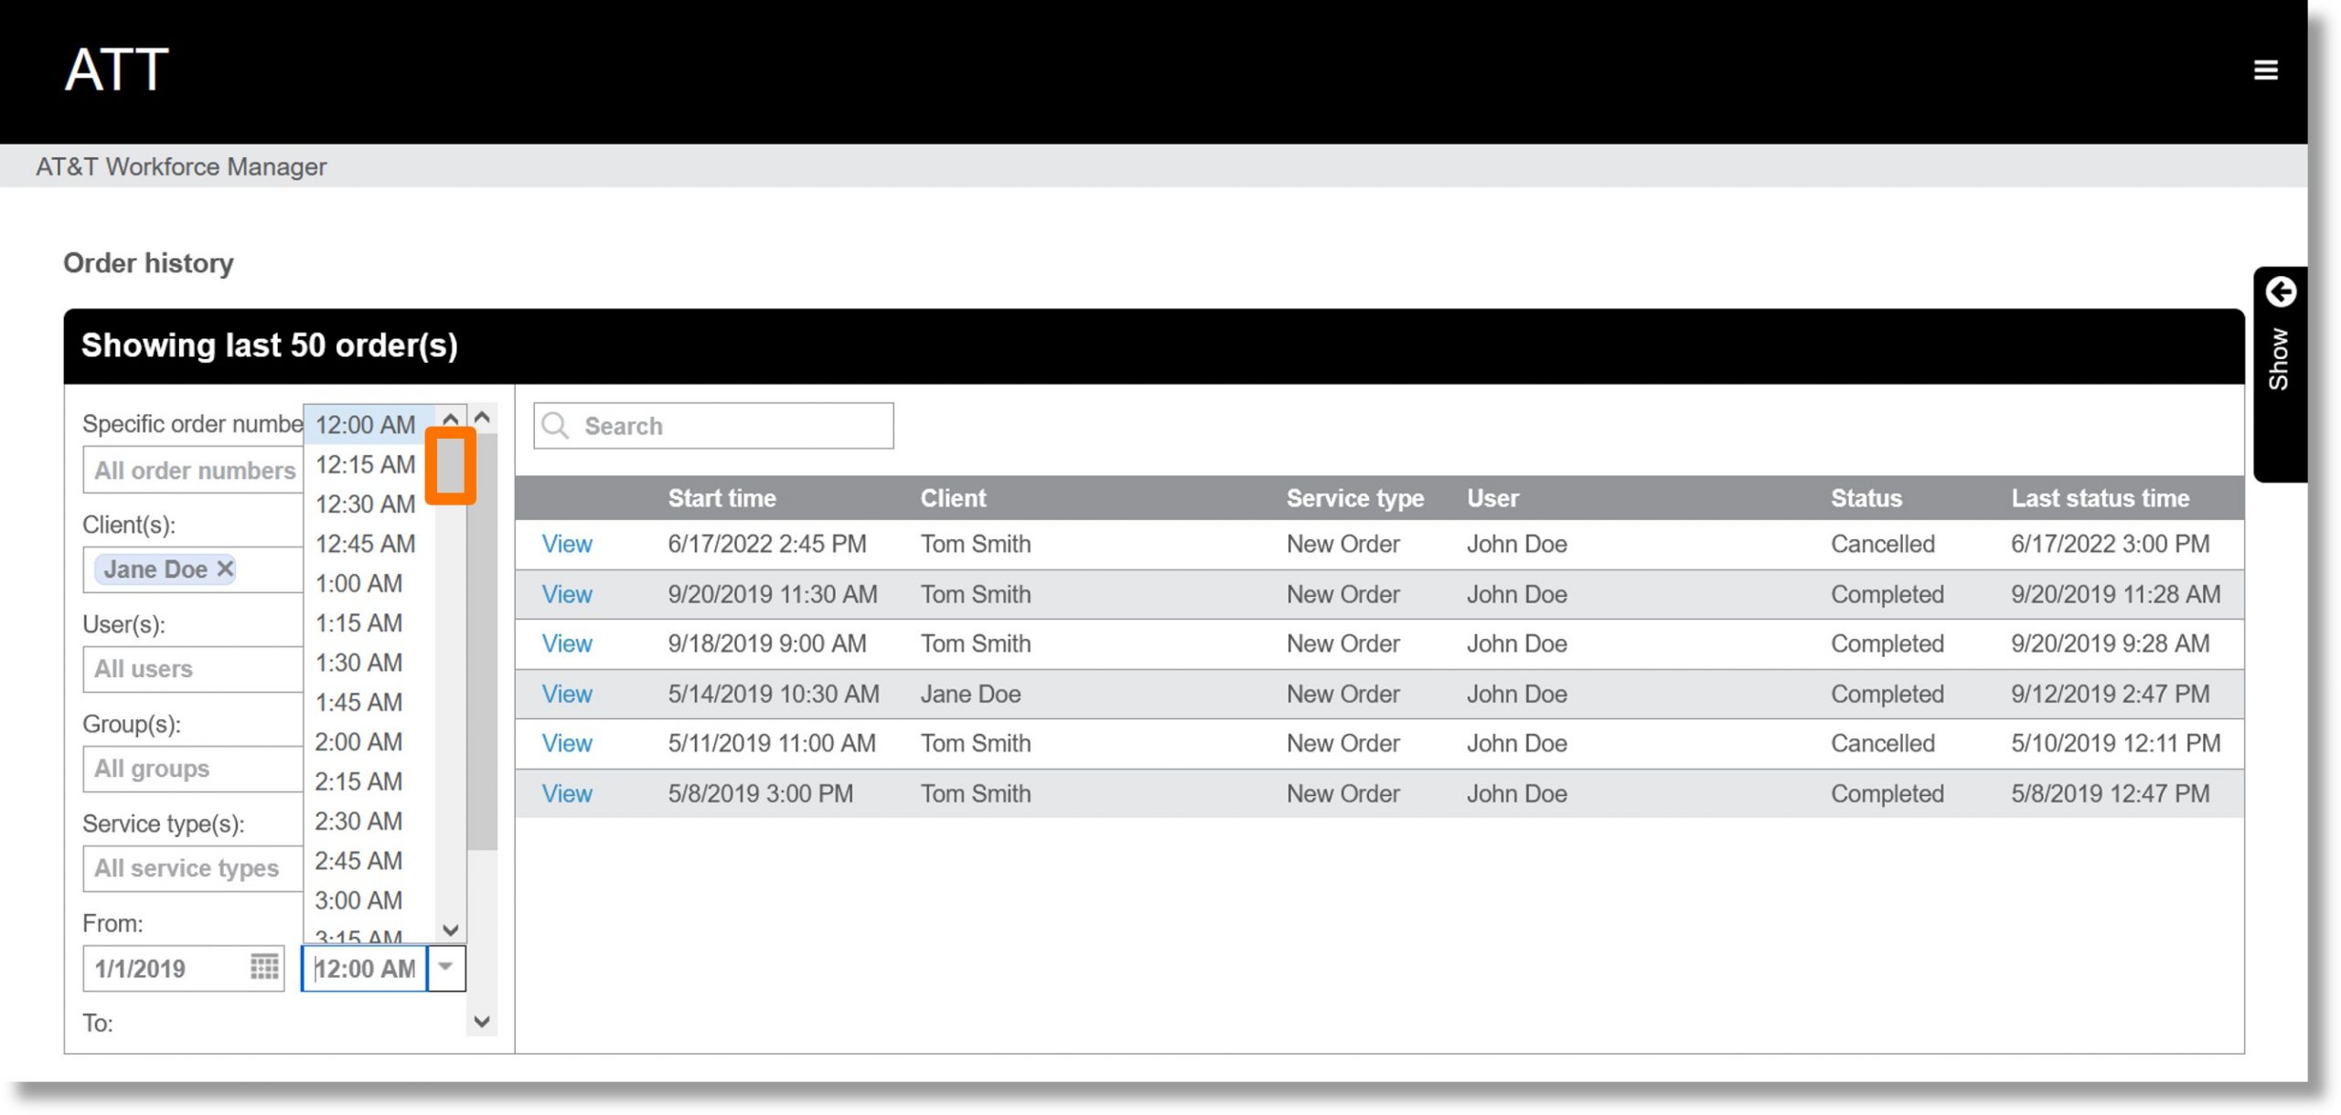This screenshot has height=1115, width=2341.
Task: Open the time picker dropdown for From field
Action: (x=446, y=967)
